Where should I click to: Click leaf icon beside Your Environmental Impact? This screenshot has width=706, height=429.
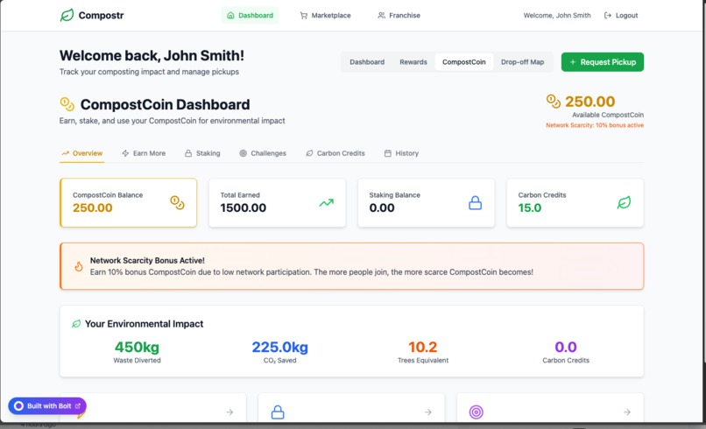pyautogui.click(x=76, y=324)
